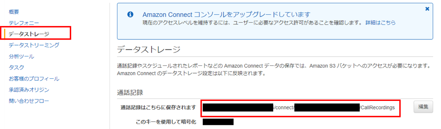Select 承認済みオリジン in the sidebar
The height and width of the screenshot is (129, 441).
[x=29, y=90]
